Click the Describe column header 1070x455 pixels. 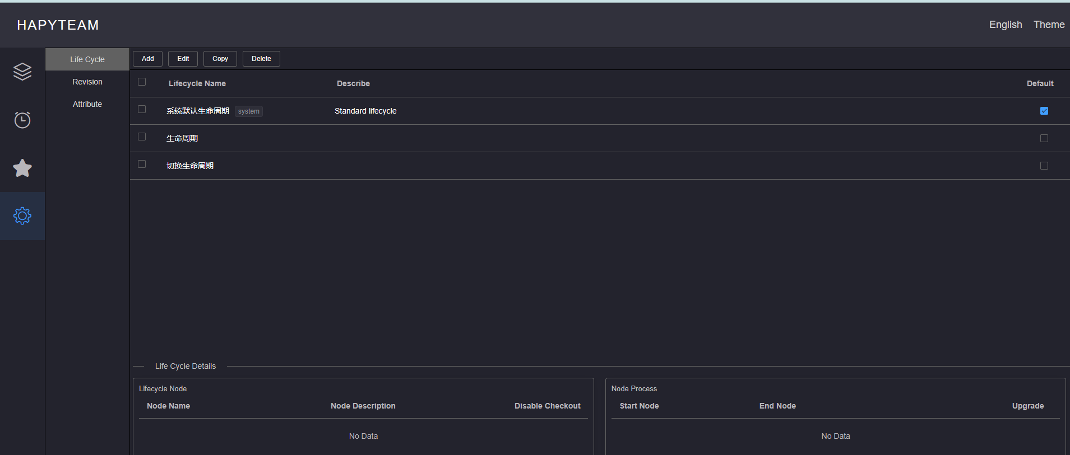(x=353, y=83)
